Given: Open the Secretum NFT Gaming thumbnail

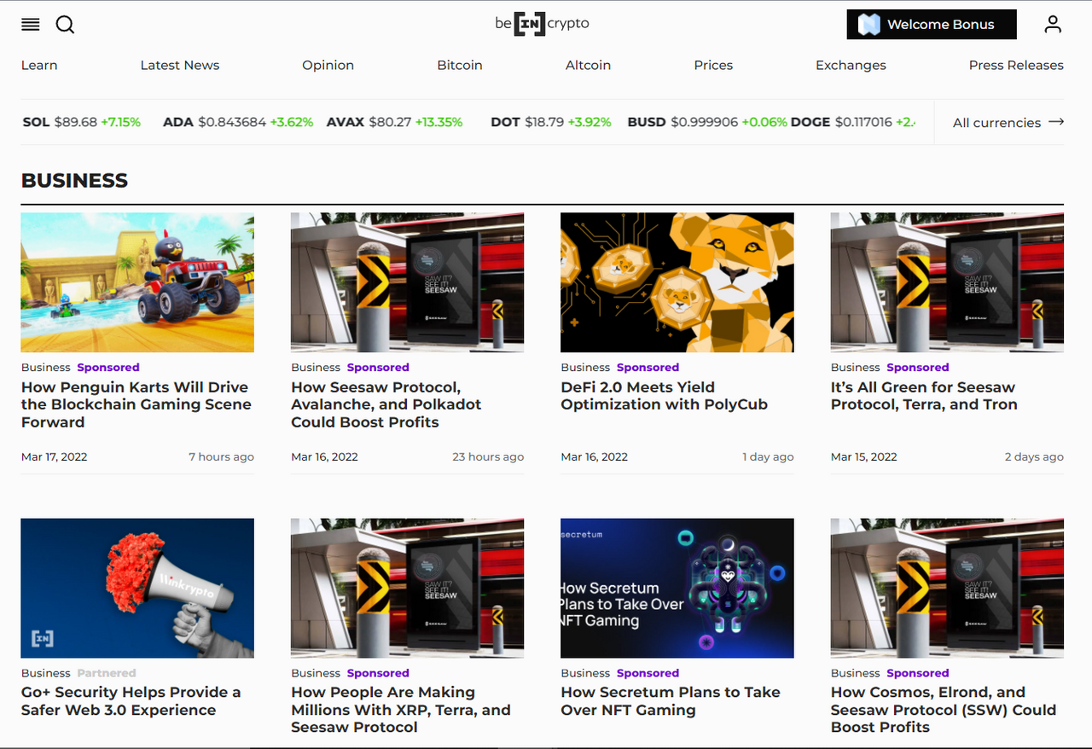Looking at the screenshot, I should coord(677,588).
